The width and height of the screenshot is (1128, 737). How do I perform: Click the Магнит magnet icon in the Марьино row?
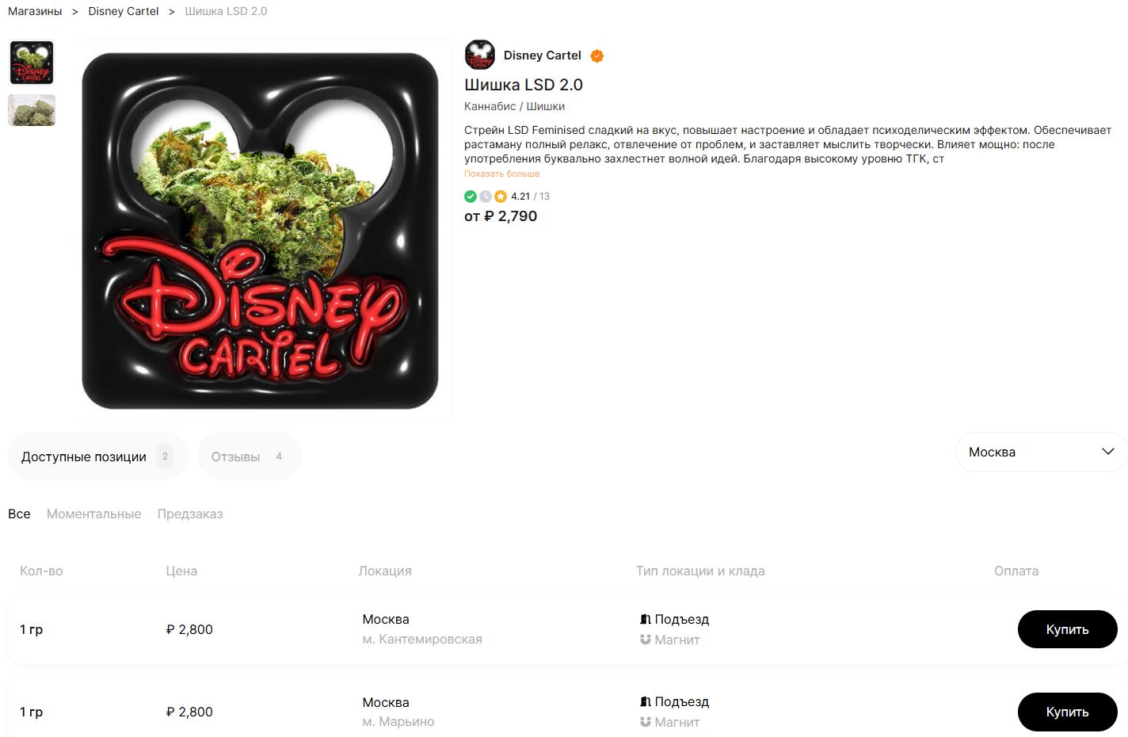pos(646,722)
